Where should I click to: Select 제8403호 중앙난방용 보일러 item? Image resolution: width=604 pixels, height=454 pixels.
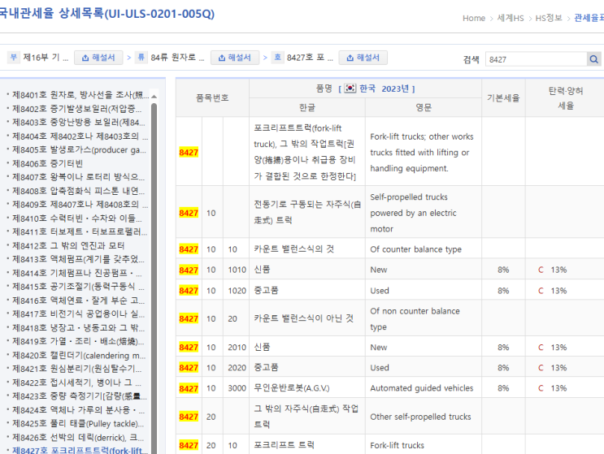pyautogui.click(x=79, y=123)
